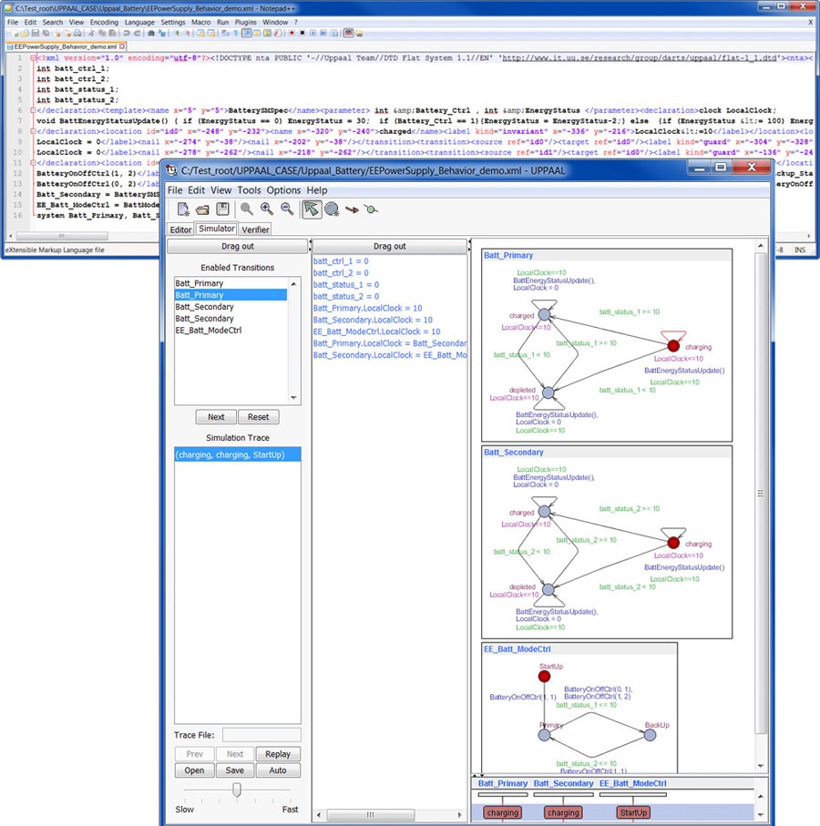Click Undo icon in Notepad++ toolbar

(x=127, y=33)
